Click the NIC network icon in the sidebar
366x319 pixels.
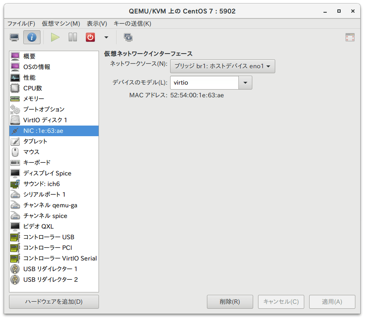coord(15,130)
